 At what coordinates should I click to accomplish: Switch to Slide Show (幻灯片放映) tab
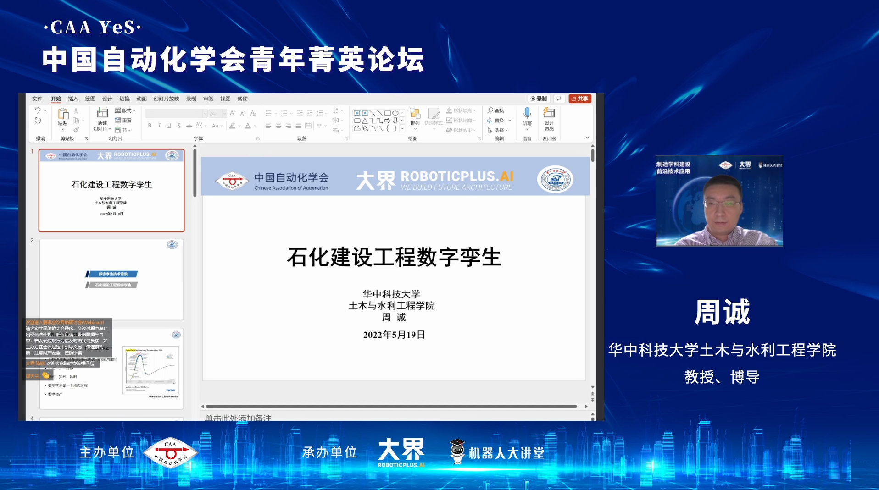click(x=166, y=99)
